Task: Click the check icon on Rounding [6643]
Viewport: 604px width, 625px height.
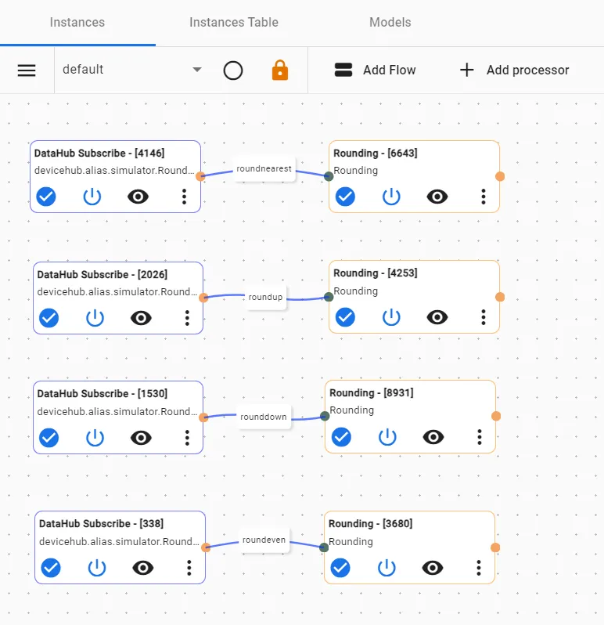Action: pos(345,197)
